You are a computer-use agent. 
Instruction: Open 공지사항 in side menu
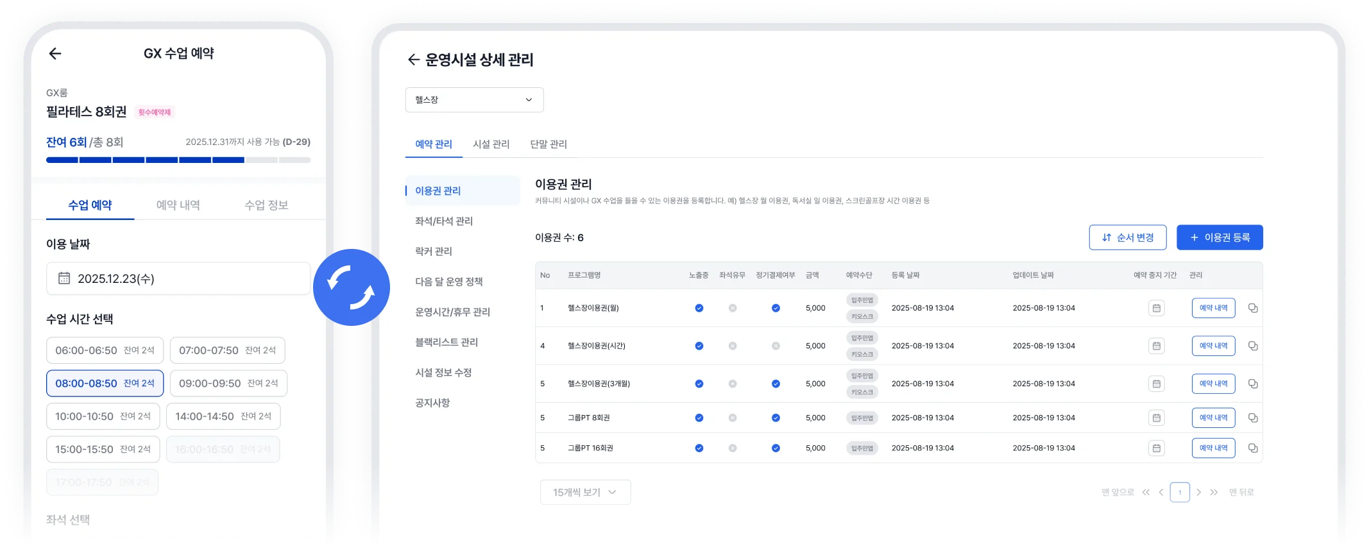pyautogui.click(x=432, y=402)
